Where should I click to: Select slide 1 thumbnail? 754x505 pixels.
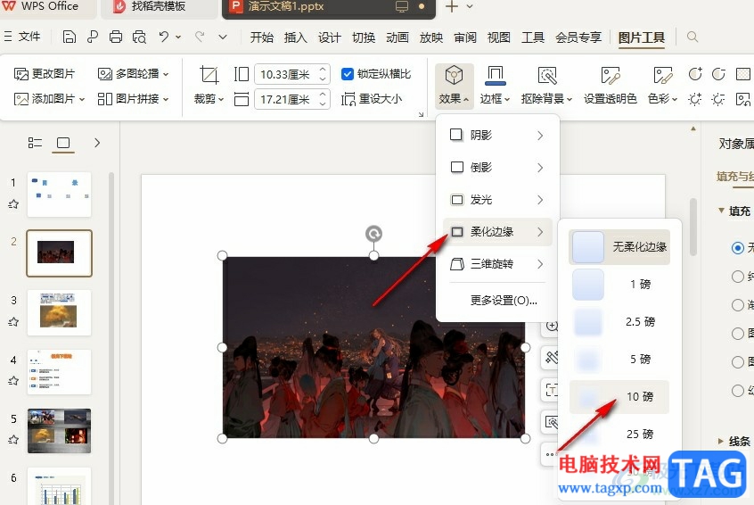click(59, 194)
